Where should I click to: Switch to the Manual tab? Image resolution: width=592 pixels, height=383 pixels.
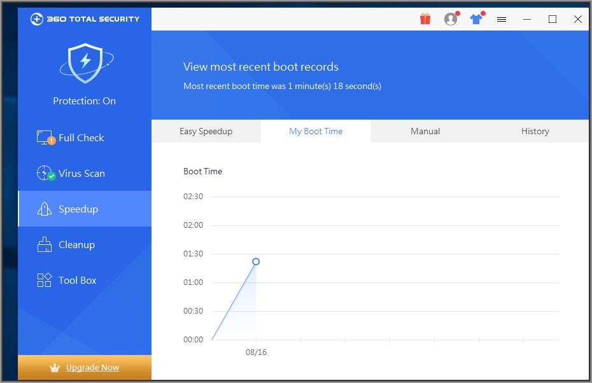coord(425,132)
